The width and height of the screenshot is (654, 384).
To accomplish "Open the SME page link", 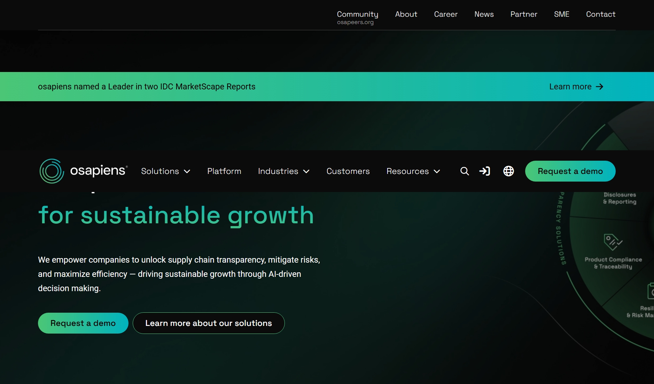I will 562,14.
